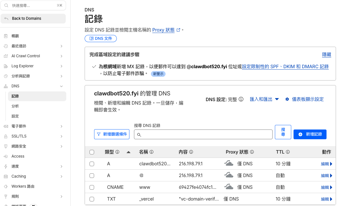This screenshot has width=338, height=206.
Task: Check the box for the @ A record
Action: 92,176
